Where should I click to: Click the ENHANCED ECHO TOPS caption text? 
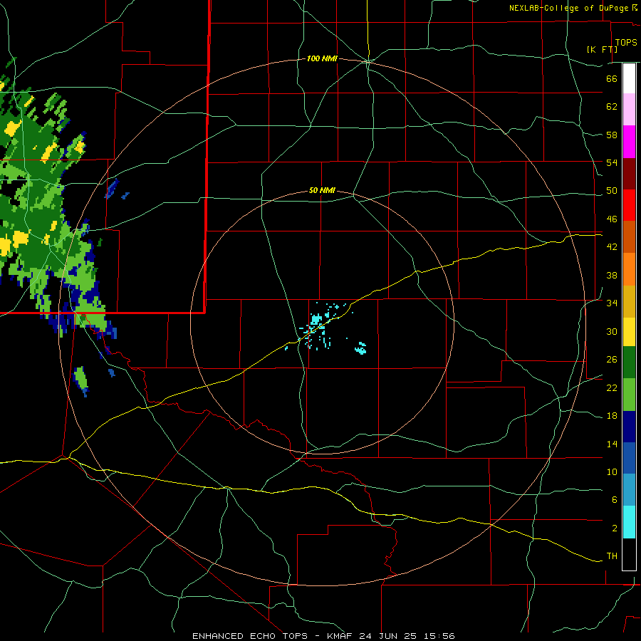(x=250, y=636)
